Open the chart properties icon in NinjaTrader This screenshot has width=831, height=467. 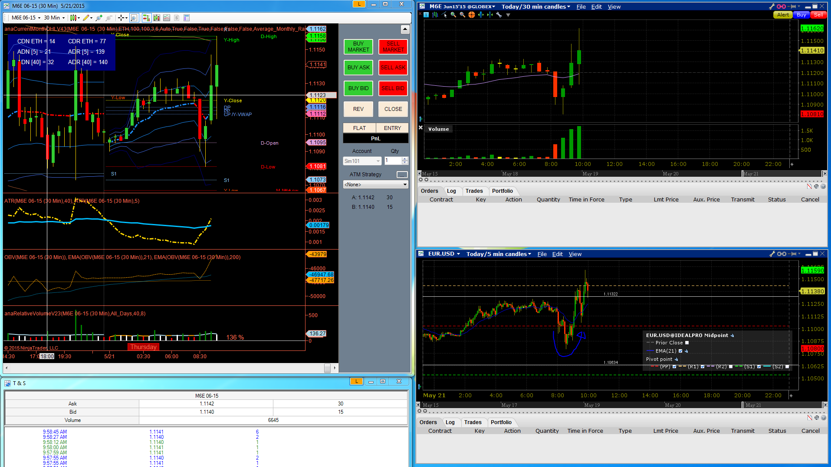(x=187, y=18)
